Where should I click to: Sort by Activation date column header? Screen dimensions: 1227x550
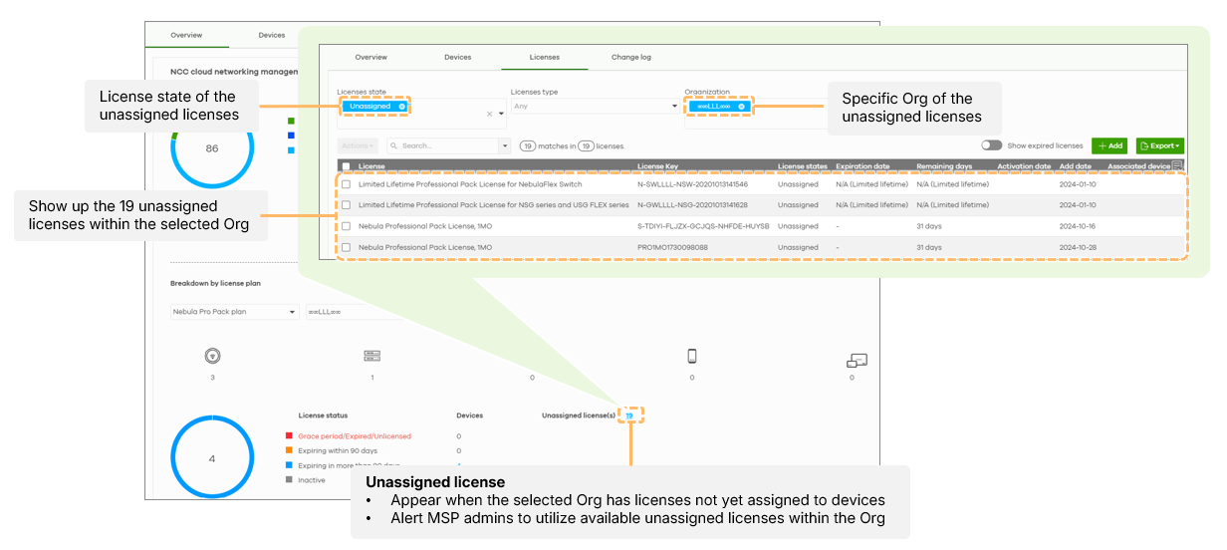[x=1024, y=166]
